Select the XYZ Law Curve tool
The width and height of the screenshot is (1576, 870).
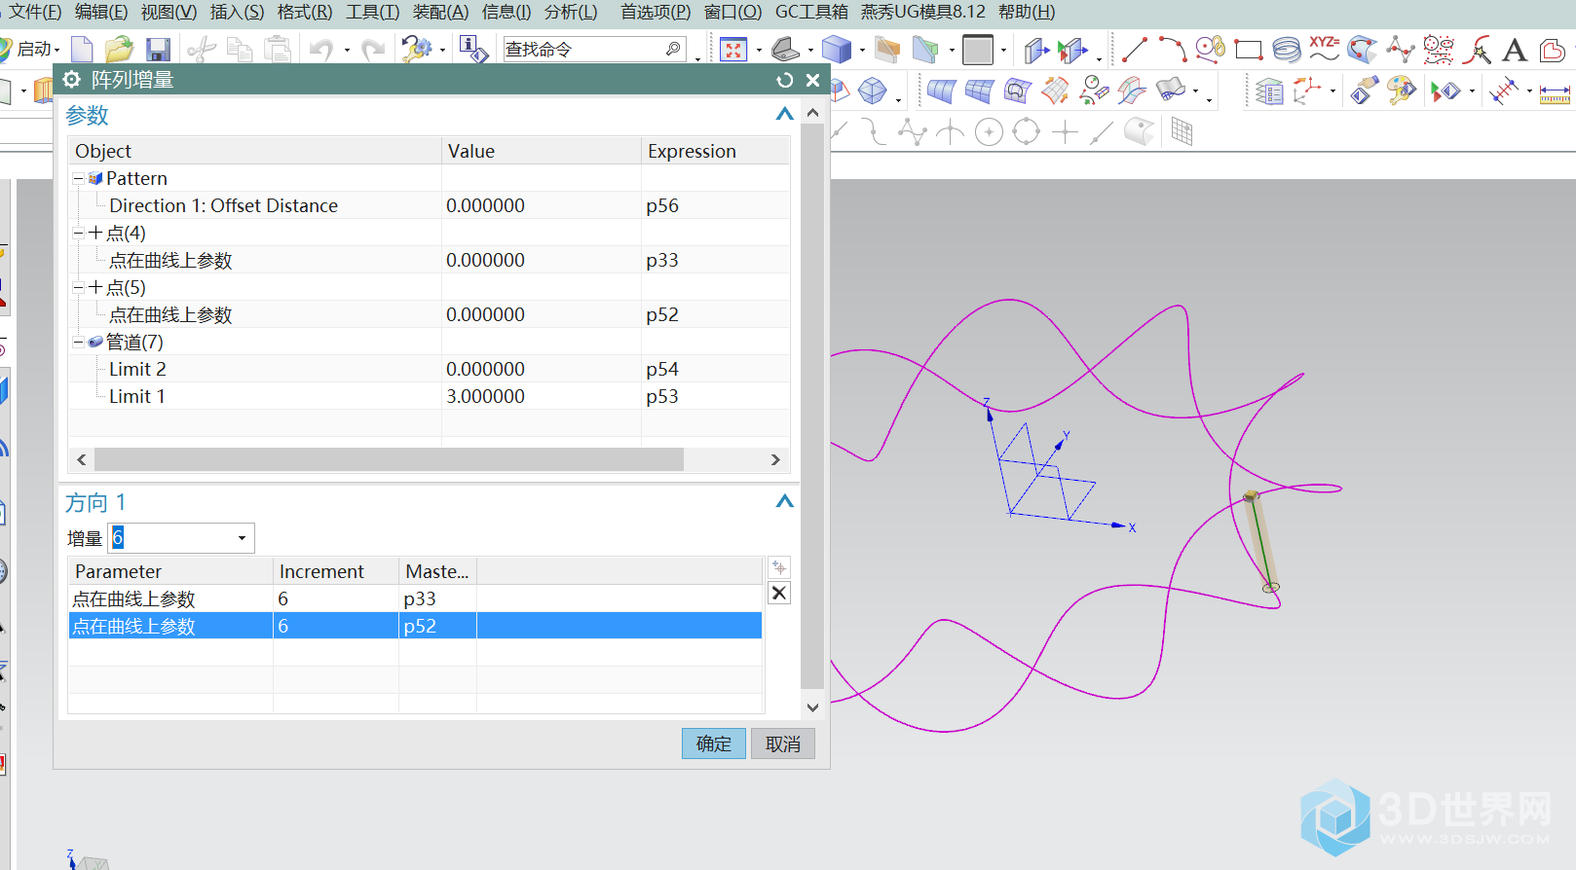point(1324,49)
